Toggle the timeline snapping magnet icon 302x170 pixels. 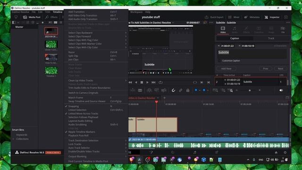click(x=173, y=90)
